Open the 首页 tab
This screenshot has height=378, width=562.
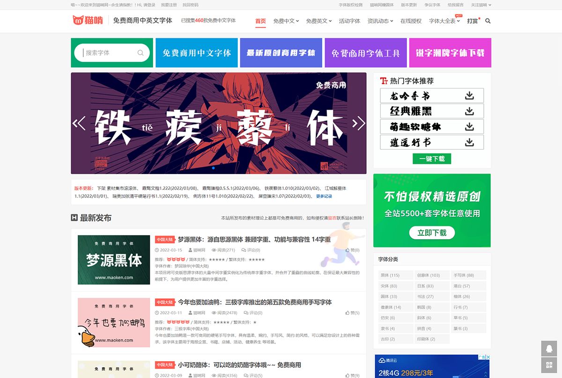pos(260,21)
